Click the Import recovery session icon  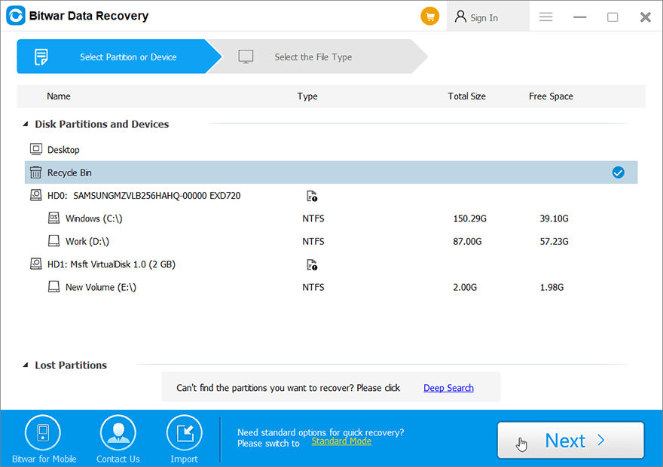(184, 432)
